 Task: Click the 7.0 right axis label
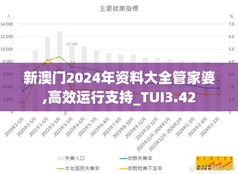(x=231, y=24)
